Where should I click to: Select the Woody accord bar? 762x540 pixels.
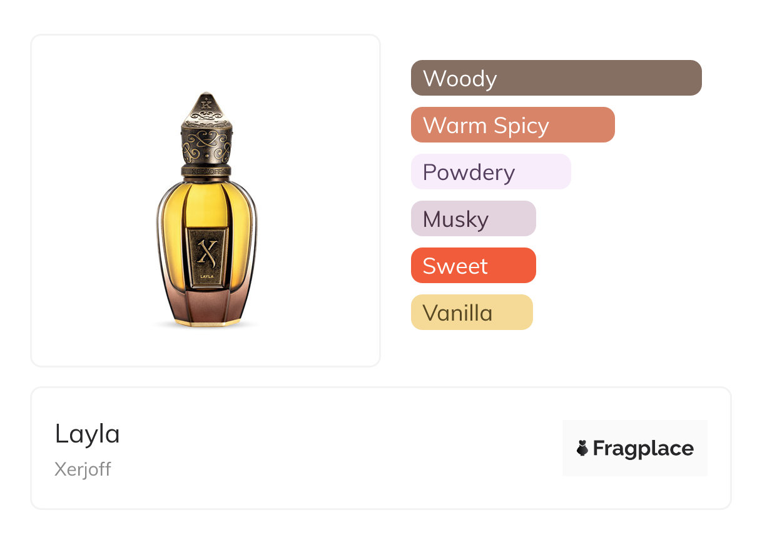coord(556,78)
